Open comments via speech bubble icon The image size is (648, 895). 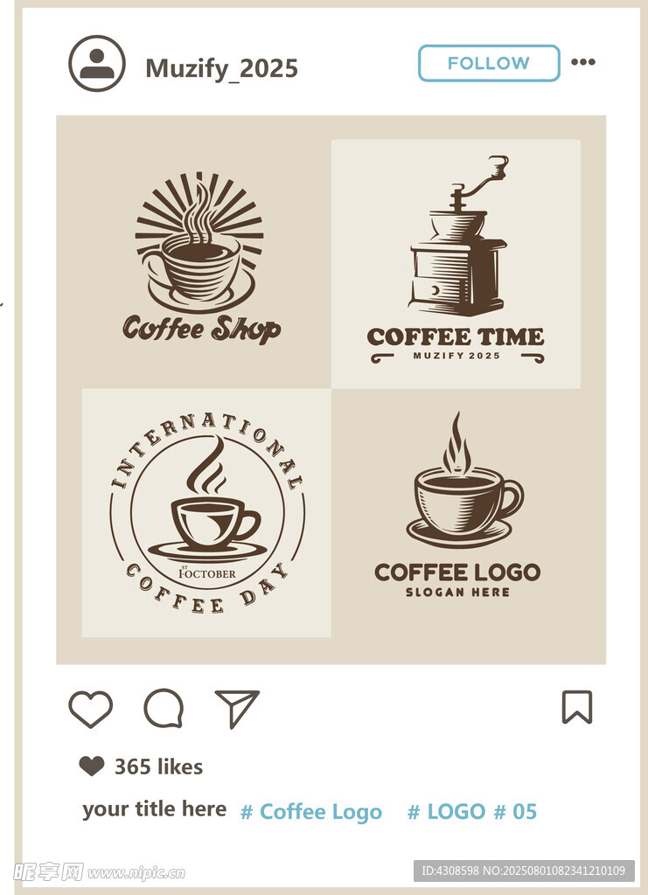coord(164,708)
